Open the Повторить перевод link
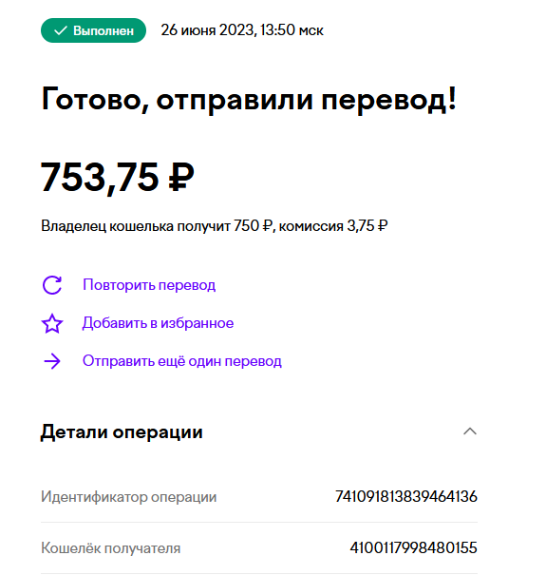Image resolution: width=546 pixels, height=575 pixels. click(x=149, y=285)
